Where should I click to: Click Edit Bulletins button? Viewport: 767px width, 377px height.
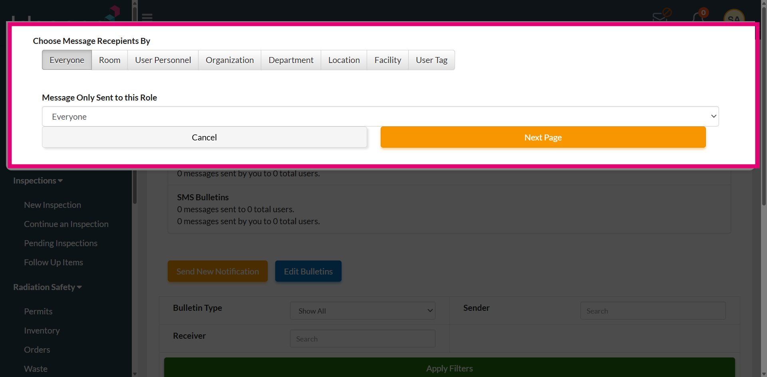308,271
